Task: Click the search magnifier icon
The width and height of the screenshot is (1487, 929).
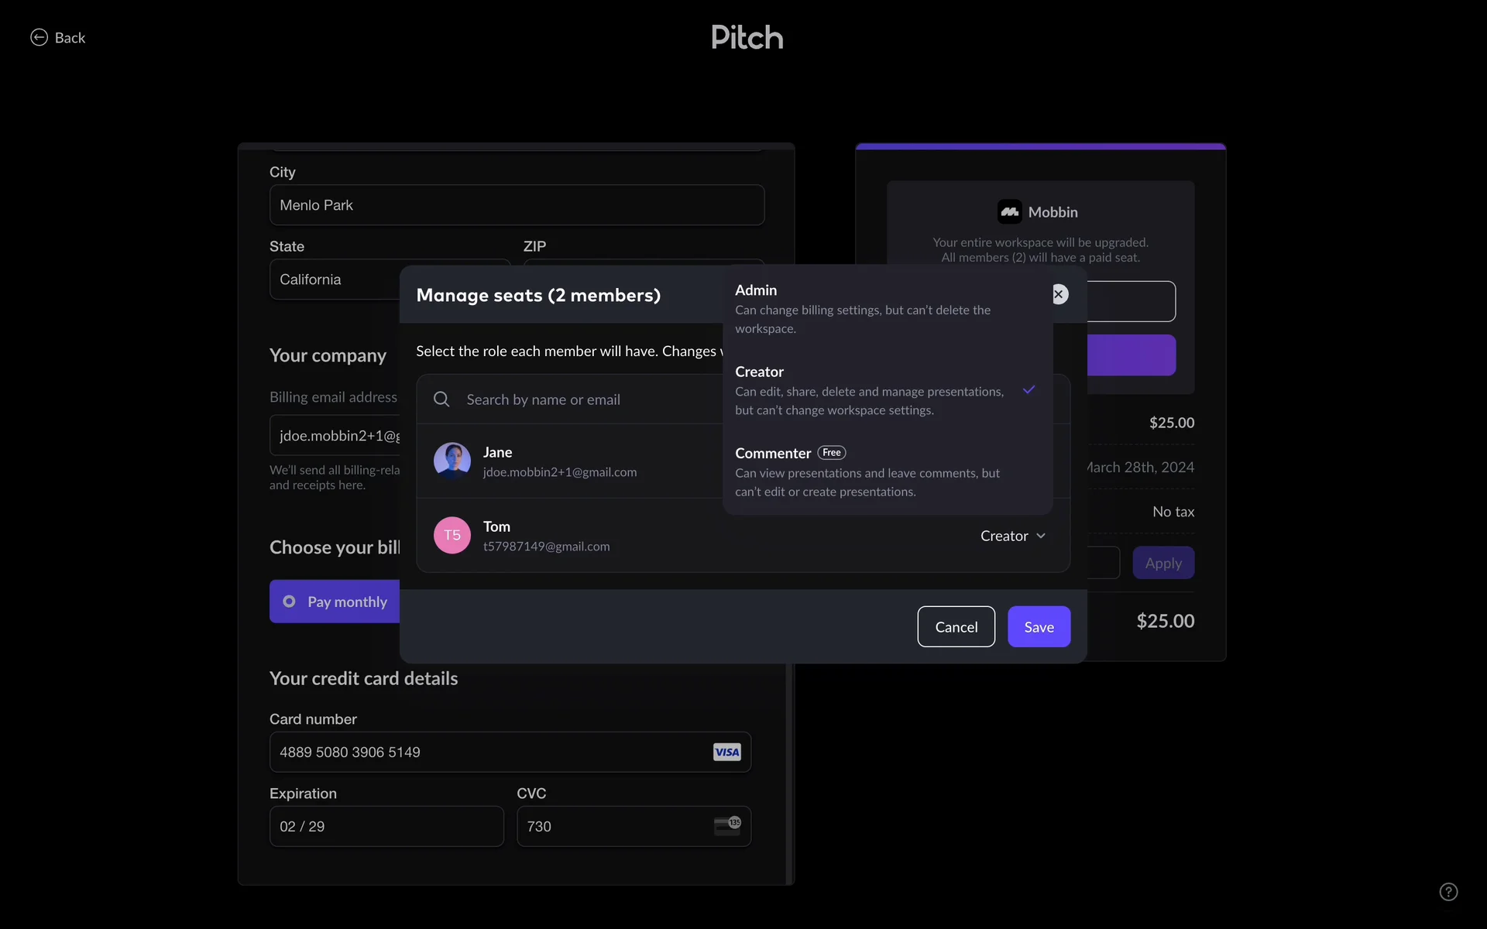Action: (441, 399)
